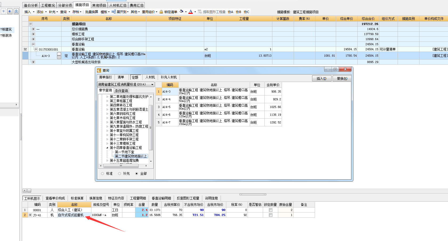Click the 协B toolbar item
Image resolution: width=448 pixels, height=241 pixels.
239,12
